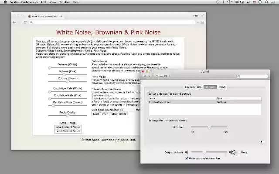Click the Bluetooth menu bar icon

pos(224,2)
